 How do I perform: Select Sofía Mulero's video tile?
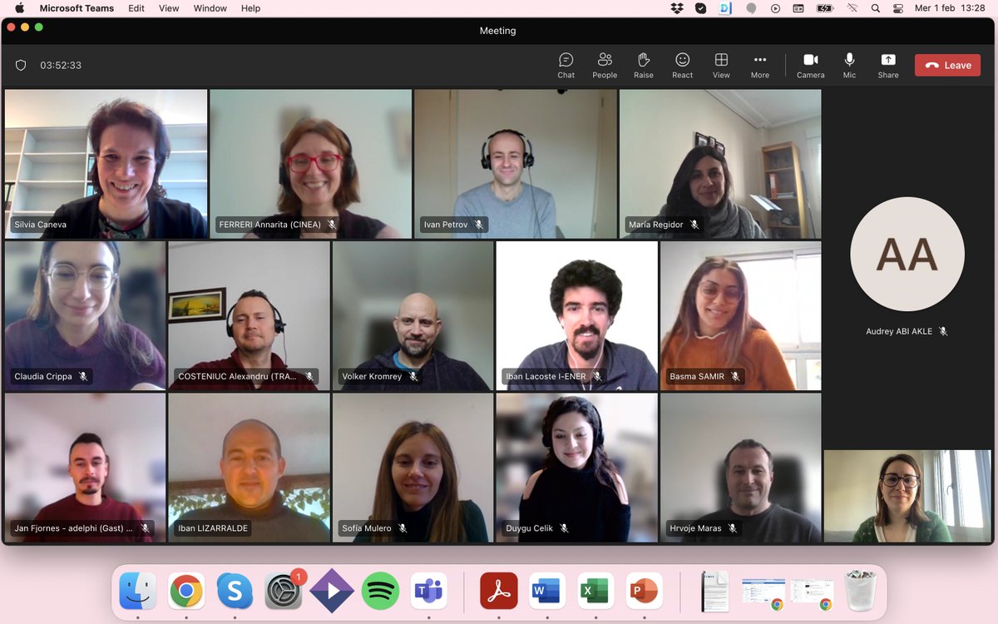click(x=413, y=468)
